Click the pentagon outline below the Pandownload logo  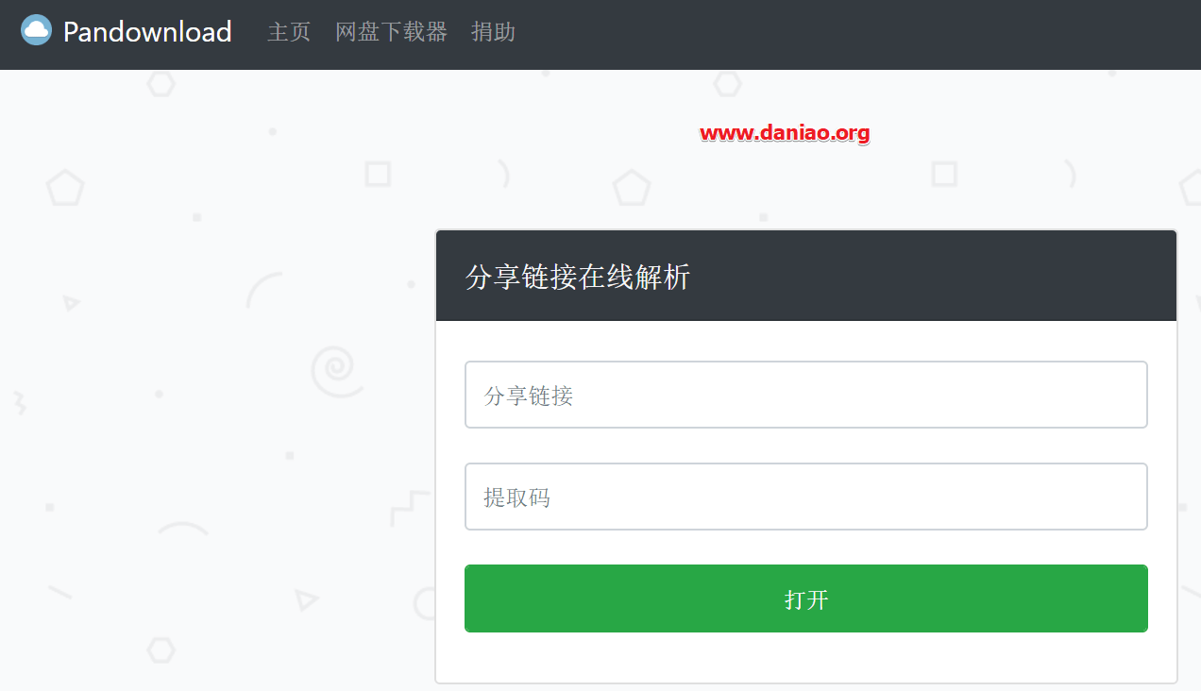coord(65,189)
